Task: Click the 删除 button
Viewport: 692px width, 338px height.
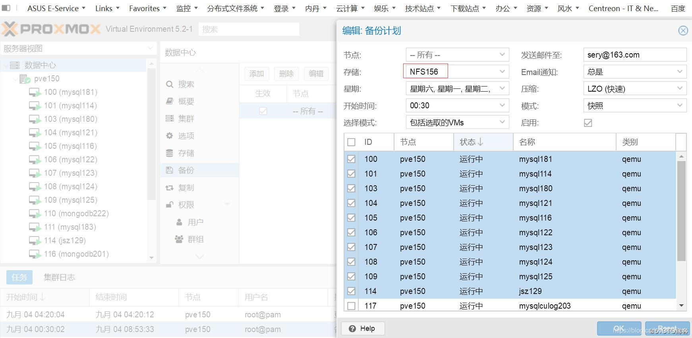Action: coord(286,74)
